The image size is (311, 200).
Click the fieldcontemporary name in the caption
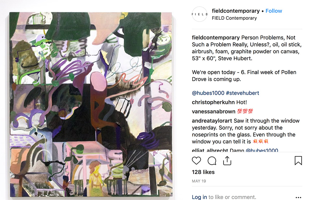pos(216,37)
